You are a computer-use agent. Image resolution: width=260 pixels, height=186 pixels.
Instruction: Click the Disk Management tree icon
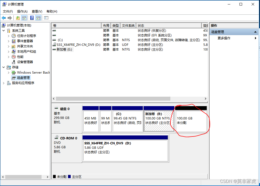(x=14, y=78)
